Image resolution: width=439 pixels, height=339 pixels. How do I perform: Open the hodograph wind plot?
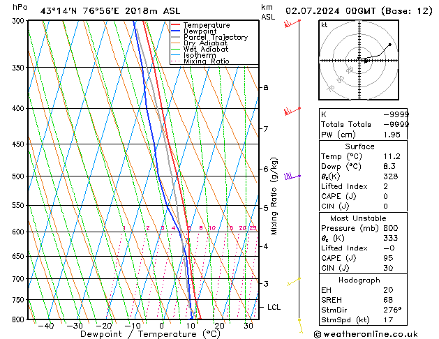(x=359, y=60)
